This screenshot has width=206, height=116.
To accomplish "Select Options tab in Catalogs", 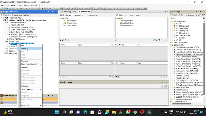I will tap(190, 15).
